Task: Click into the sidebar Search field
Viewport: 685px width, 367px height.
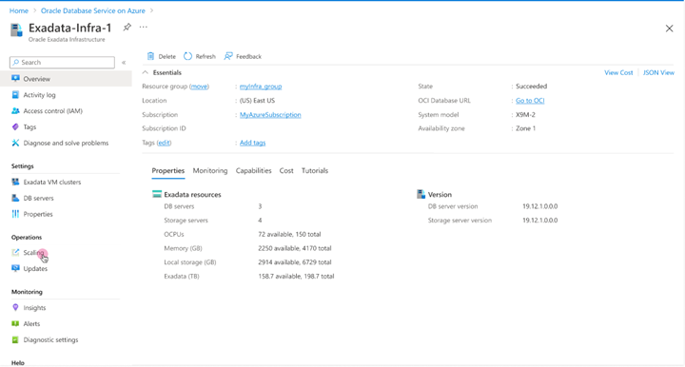Action: tap(62, 63)
